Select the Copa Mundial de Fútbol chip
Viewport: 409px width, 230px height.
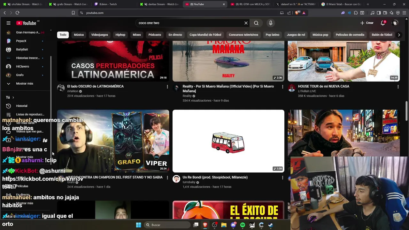[x=205, y=35]
